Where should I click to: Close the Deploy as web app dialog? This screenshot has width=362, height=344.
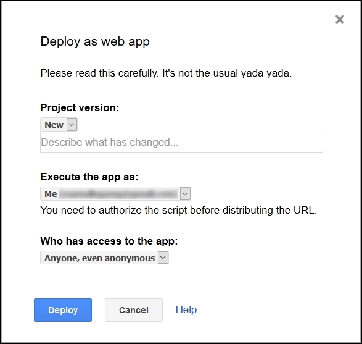[x=340, y=19]
